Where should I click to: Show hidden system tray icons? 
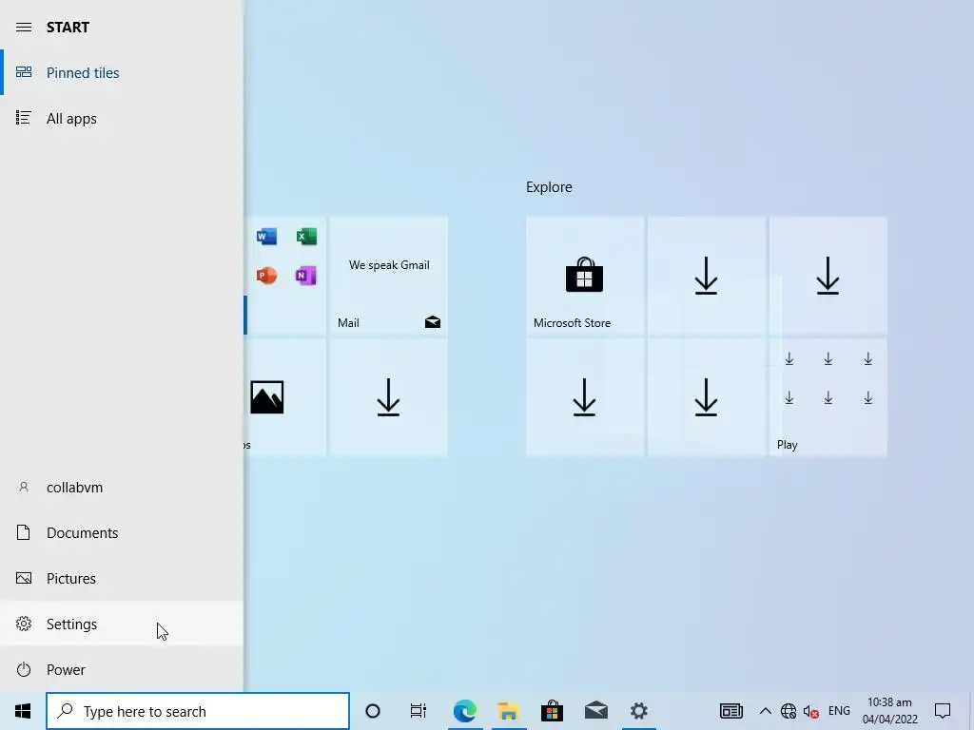click(766, 711)
